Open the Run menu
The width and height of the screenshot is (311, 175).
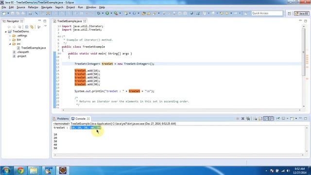[80, 7]
